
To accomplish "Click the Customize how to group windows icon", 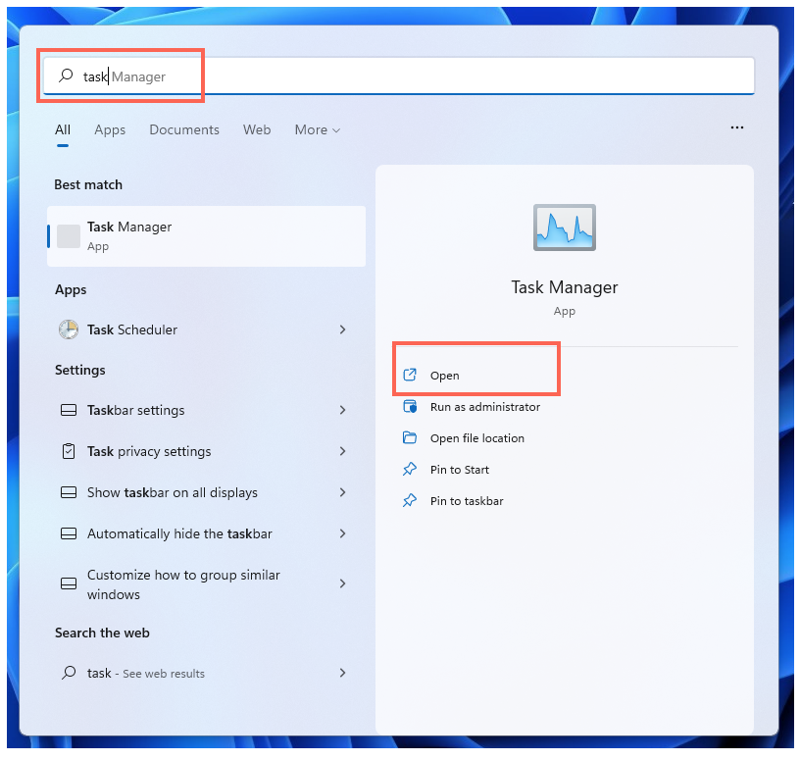I will (69, 583).
